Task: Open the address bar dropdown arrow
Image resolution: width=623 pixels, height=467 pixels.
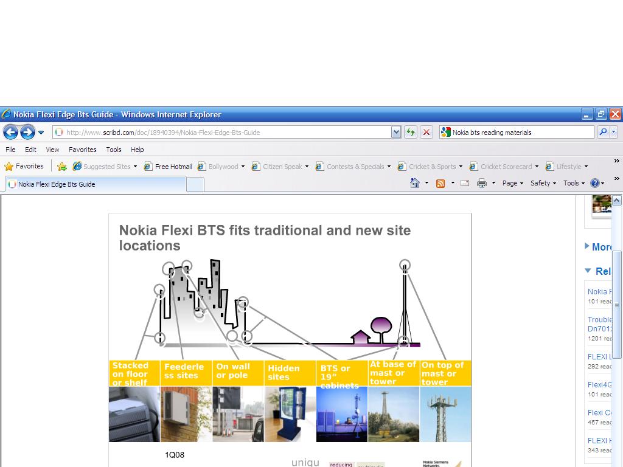Action: click(396, 132)
